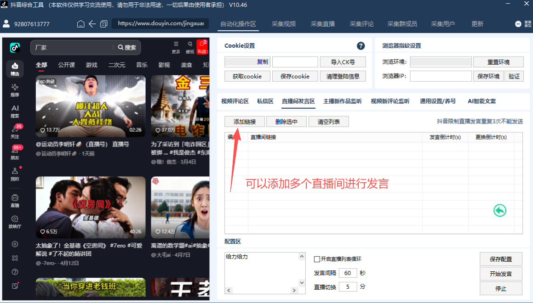
Task: Click the home icon in the toolbar
Action: (81, 24)
